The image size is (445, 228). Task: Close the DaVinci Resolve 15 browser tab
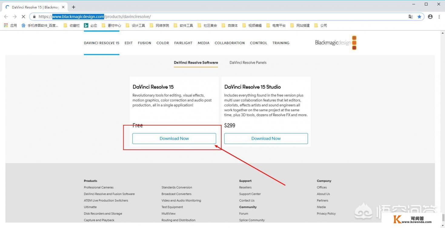click(x=63, y=7)
